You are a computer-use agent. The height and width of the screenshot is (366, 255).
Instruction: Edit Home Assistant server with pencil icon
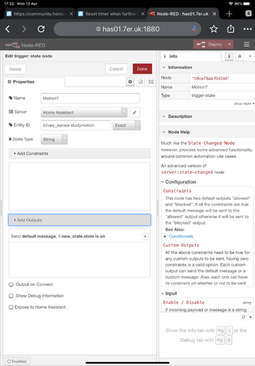(x=134, y=112)
